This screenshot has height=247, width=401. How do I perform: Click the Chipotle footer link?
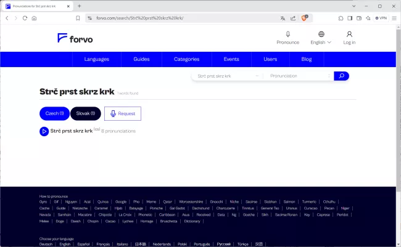pyautogui.click(x=105, y=215)
